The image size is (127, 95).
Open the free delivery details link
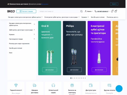(45, 4)
